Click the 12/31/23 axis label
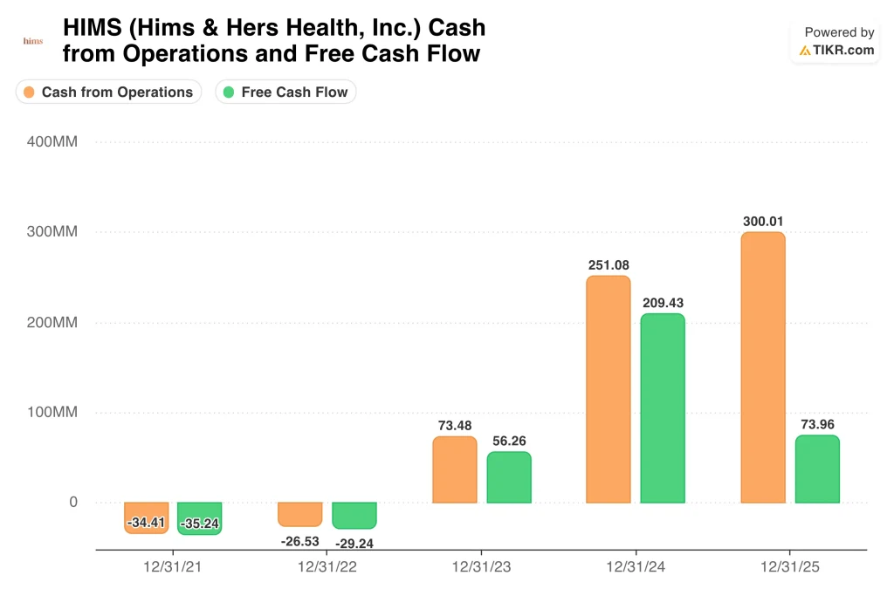This screenshot has height=596, width=894. click(x=481, y=567)
